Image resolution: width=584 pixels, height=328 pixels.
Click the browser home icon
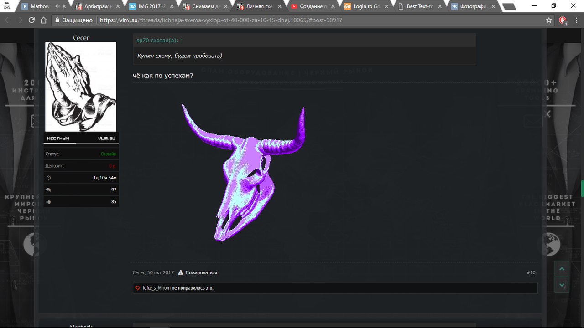pyautogui.click(x=43, y=20)
